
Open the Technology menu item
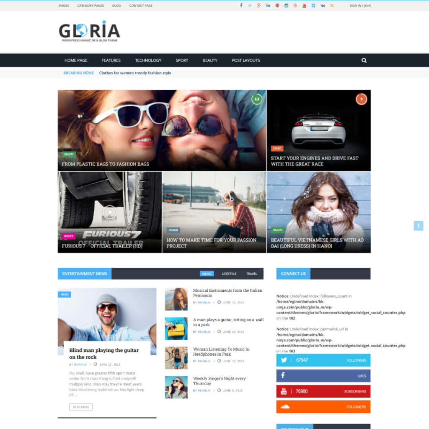[148, 60]
